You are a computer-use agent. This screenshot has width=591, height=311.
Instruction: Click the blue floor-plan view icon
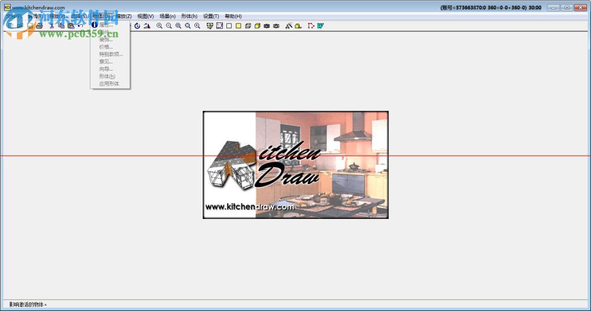point(219,26)
